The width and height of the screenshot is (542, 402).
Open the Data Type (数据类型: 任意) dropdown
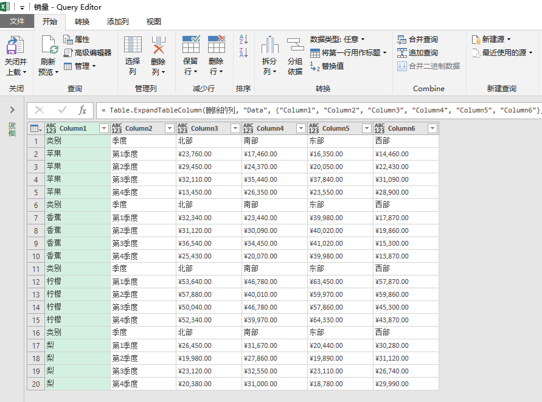pyautogui.click(x=338, y=39)
